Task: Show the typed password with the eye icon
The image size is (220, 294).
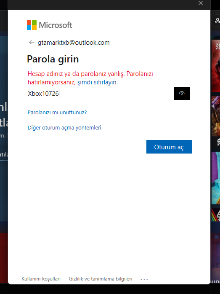Action: 182,93
